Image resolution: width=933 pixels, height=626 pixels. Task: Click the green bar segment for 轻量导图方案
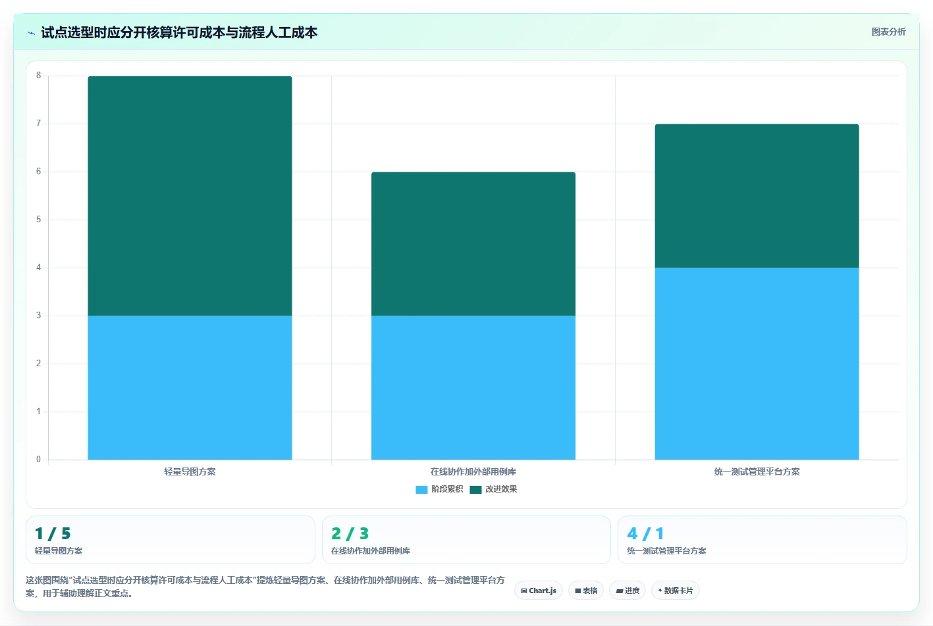tap(190, 196)
